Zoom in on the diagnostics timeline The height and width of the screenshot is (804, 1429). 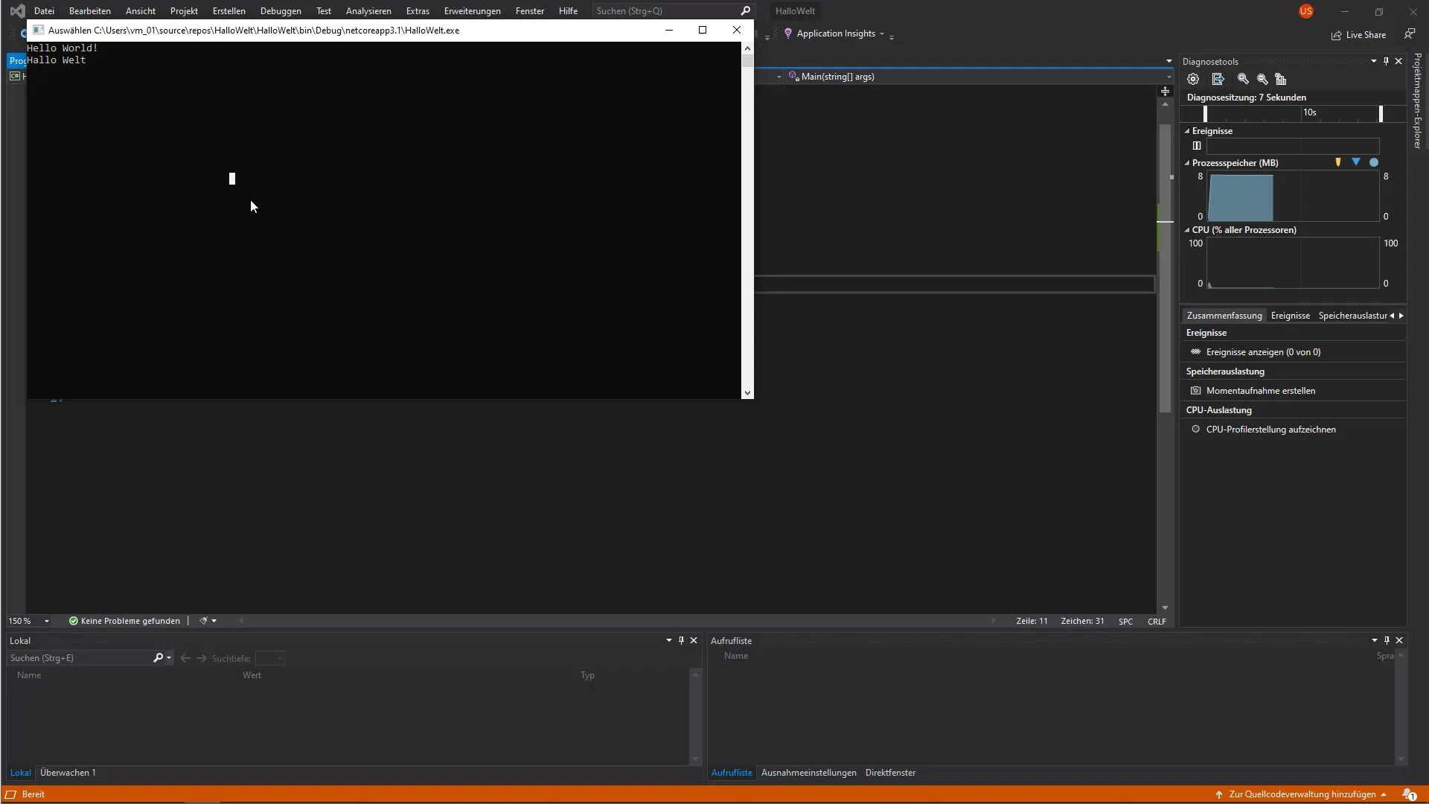point(1243,79)
